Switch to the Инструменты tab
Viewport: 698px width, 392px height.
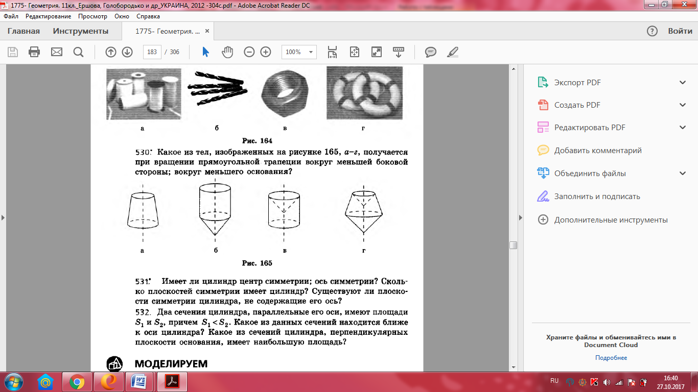tap(81, 31)
